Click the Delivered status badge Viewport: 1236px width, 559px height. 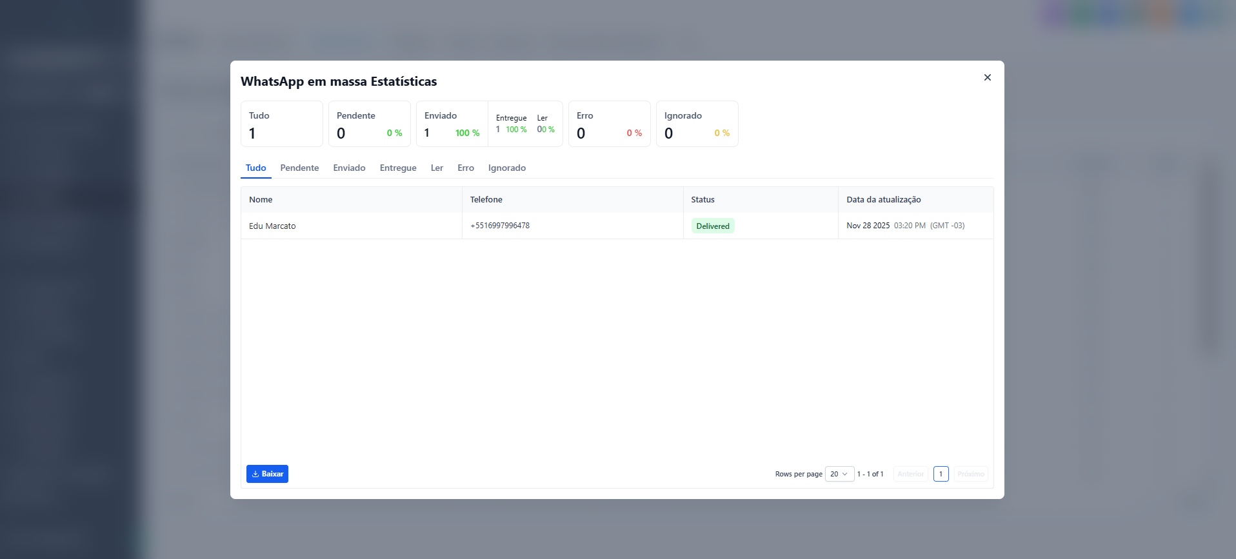pyautogui.click(x=713, y=226)
